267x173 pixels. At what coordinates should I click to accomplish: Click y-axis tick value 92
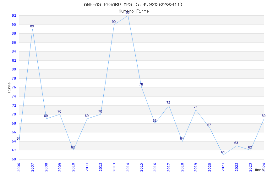click(14, 15)
